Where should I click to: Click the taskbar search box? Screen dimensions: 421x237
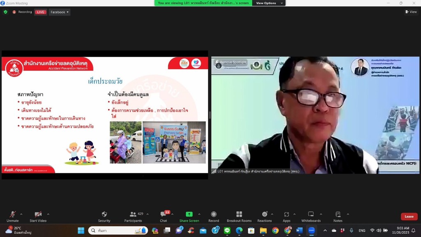coord(118,230)
